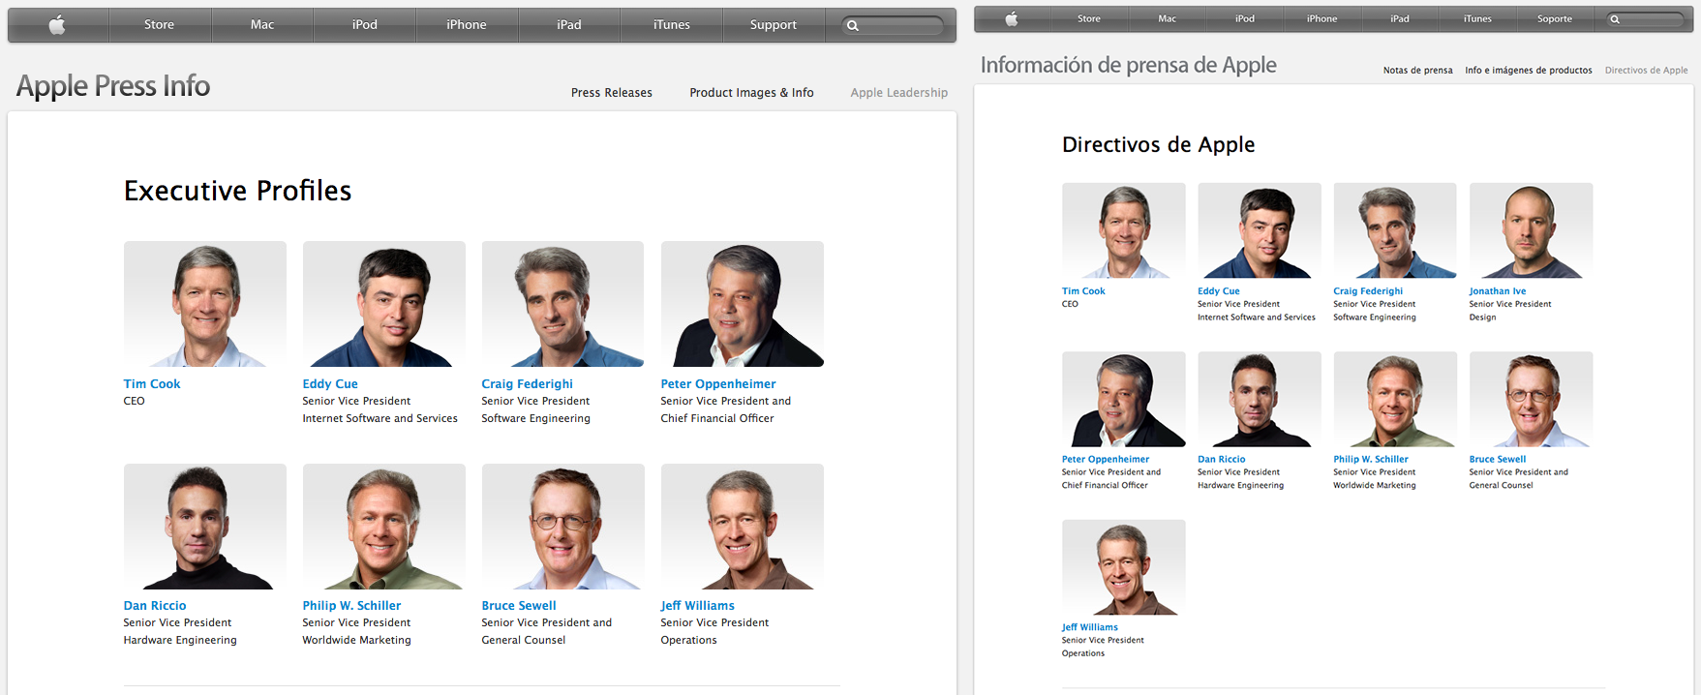The image size is (1701, 695).
Task: Open Peter Oppenheimer link on Spanish page
Action: pos(1106,460)
